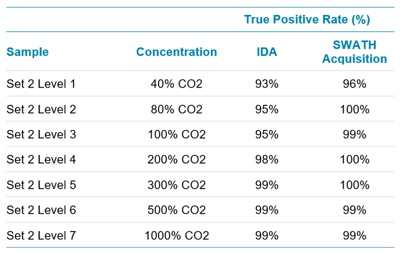
Task: Click the True Positive Rate (%) header
Action: pyautogui.click(x=307, y=20)
